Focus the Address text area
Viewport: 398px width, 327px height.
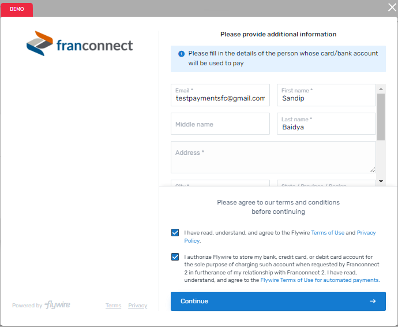pyautogui.click(x=273, y=157)
